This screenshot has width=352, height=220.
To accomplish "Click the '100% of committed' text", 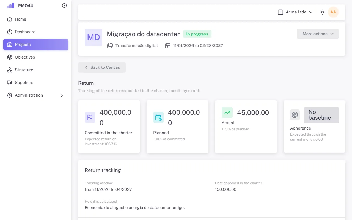I will [169, 139].
